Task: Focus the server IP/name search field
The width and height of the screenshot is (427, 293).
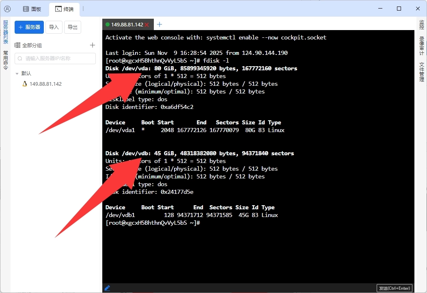Action: point(55,58)
